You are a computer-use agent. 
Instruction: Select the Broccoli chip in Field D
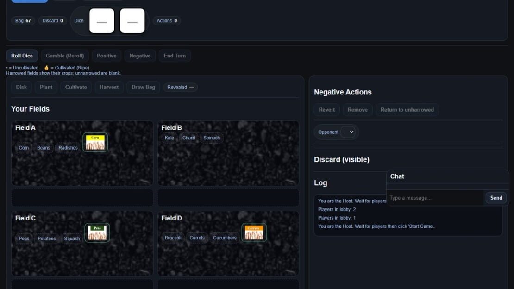(x=173, y=238)
